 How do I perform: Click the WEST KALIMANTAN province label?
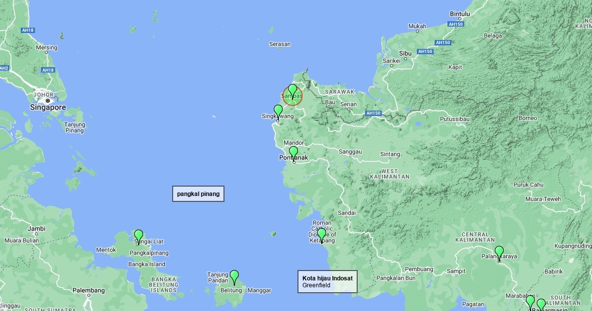(389, 173)
